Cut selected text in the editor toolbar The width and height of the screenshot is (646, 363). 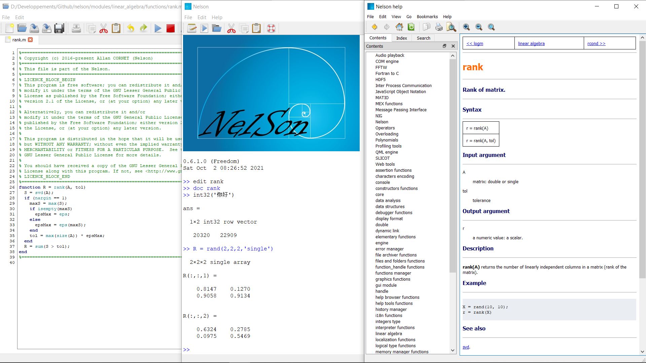(104, 28)
